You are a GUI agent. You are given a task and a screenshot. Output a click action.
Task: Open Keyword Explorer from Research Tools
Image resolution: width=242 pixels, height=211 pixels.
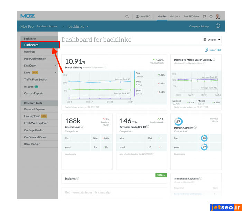35,109
